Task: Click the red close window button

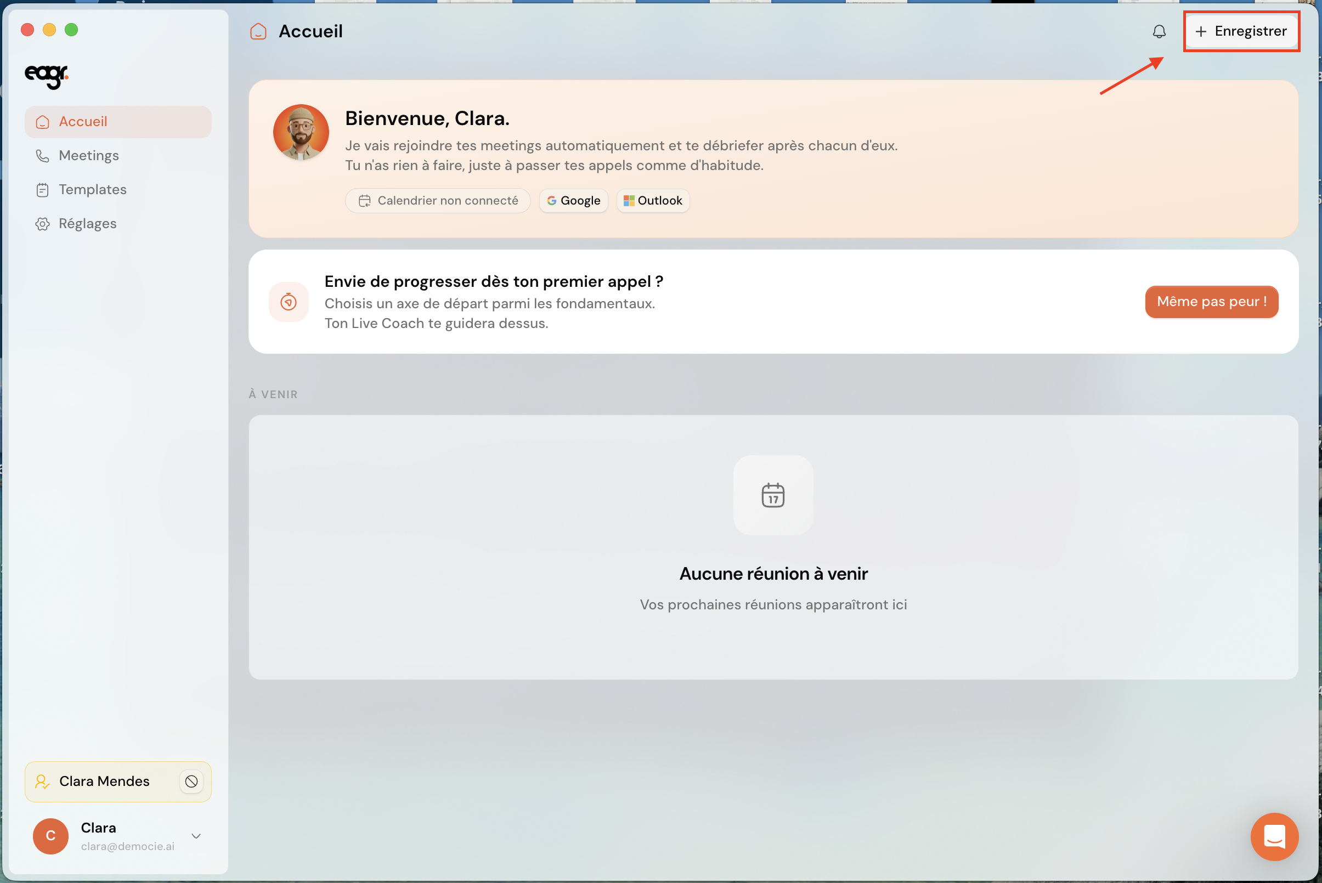Action: click(27, 30)
